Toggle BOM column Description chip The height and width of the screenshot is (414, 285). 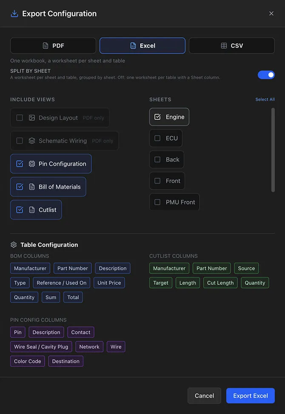(x=113, y=268)
